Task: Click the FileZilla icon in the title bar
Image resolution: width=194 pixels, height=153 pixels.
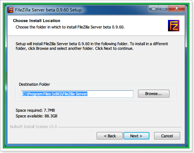Action: [x=10, y=10]
